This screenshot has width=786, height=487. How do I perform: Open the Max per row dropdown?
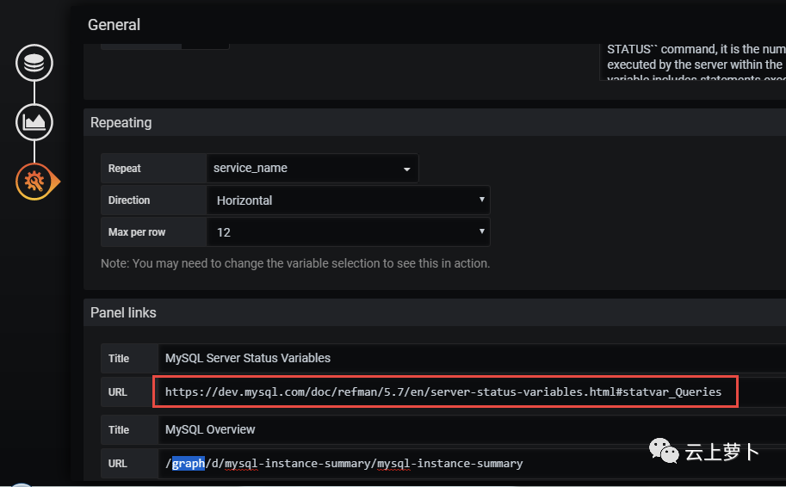tap(348, 232)
